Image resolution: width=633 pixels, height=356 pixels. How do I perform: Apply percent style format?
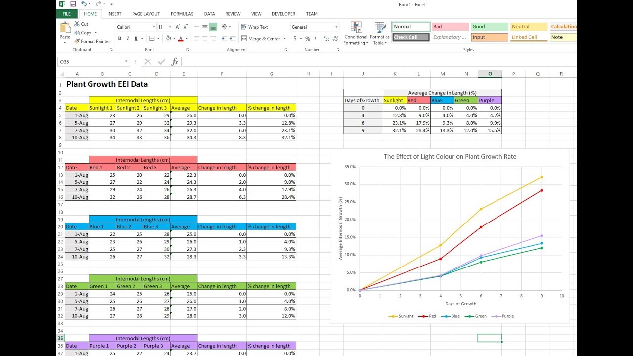[x=308, y=39]
